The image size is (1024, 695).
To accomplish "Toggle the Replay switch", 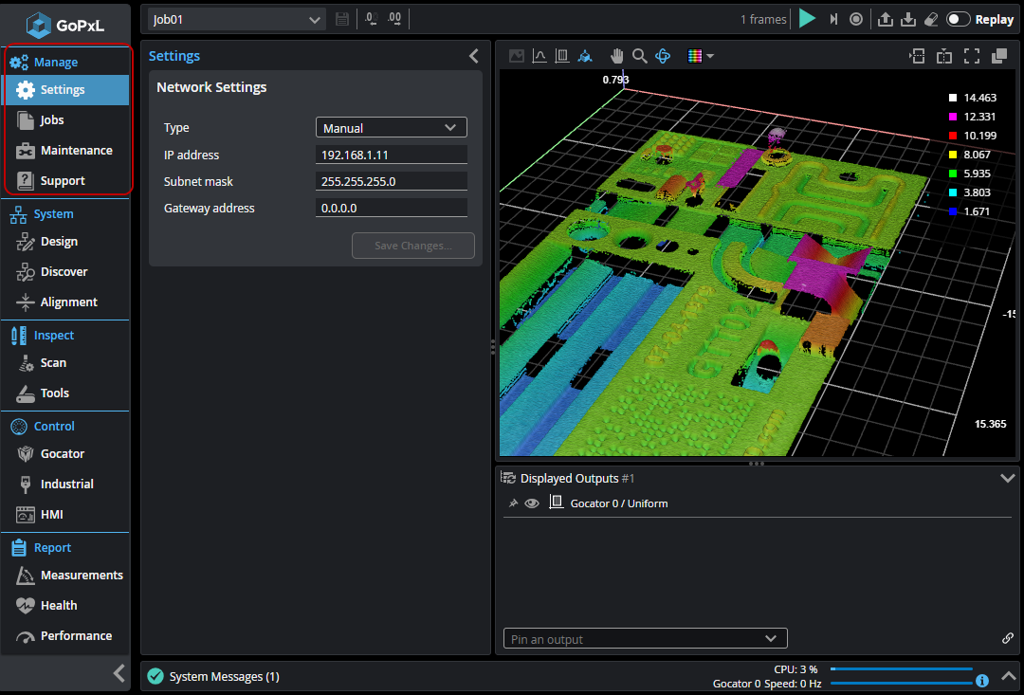I will coord(958,19).
